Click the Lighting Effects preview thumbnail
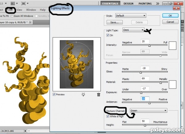Image resolution: width=185 pixels, height=134 pixels. point(76,64)
